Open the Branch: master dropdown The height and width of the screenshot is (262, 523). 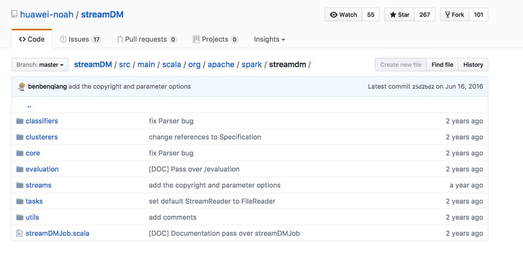pyautogui.click(x=40, y=65)
